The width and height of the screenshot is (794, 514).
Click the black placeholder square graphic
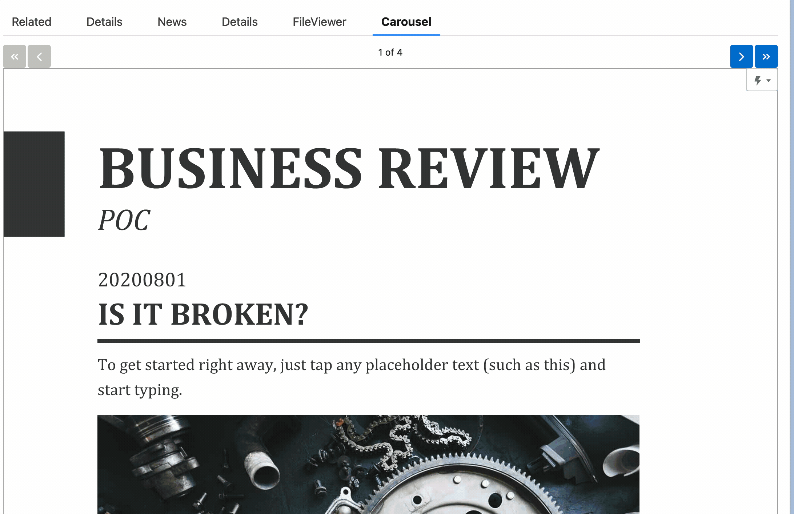[x=33, y=184]
